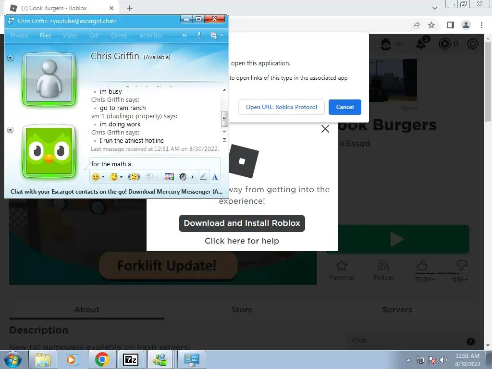The image size is (492, 369).
Task: Open a new Chrome tab with plus
Action: pyautogui.click(x=130, y=8)
